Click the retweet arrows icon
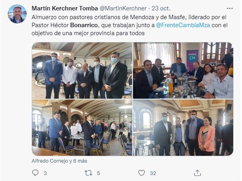 (88, 173)
